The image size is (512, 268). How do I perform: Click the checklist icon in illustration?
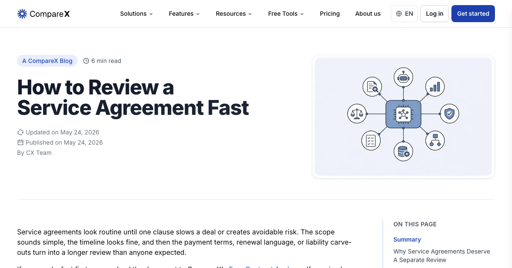pos(371,141)
